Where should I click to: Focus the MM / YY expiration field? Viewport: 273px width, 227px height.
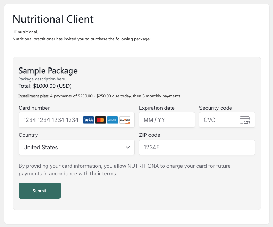[167, 120]
